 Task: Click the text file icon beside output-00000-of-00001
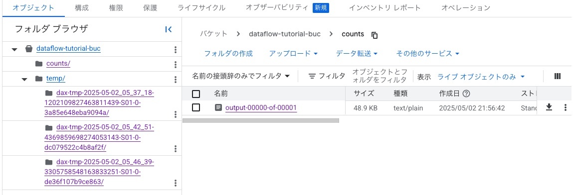click(218, 107)
